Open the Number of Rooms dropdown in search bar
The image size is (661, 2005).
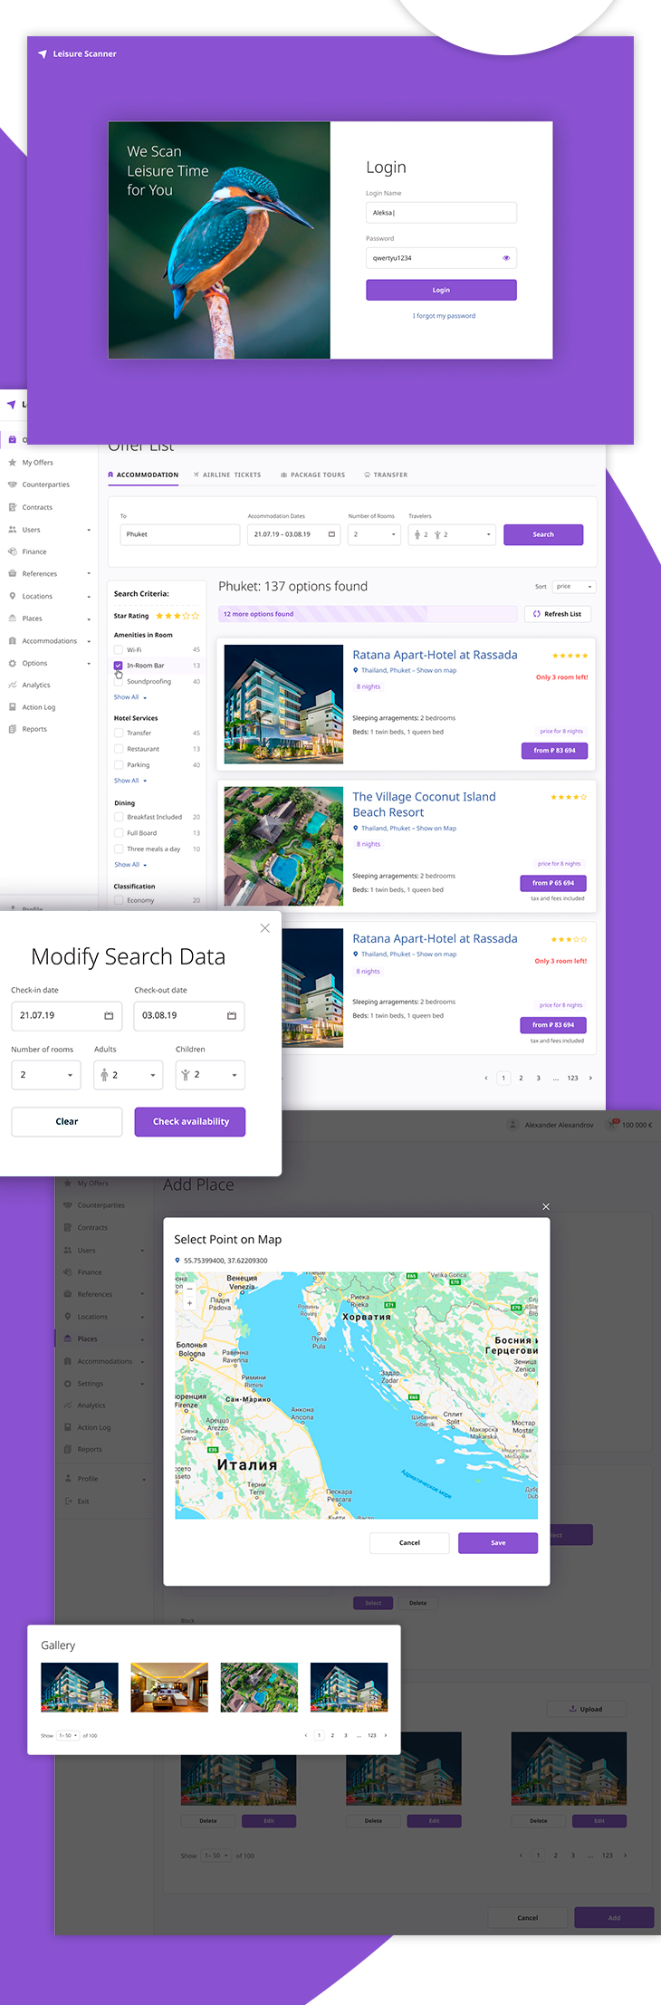pos(375,534)
